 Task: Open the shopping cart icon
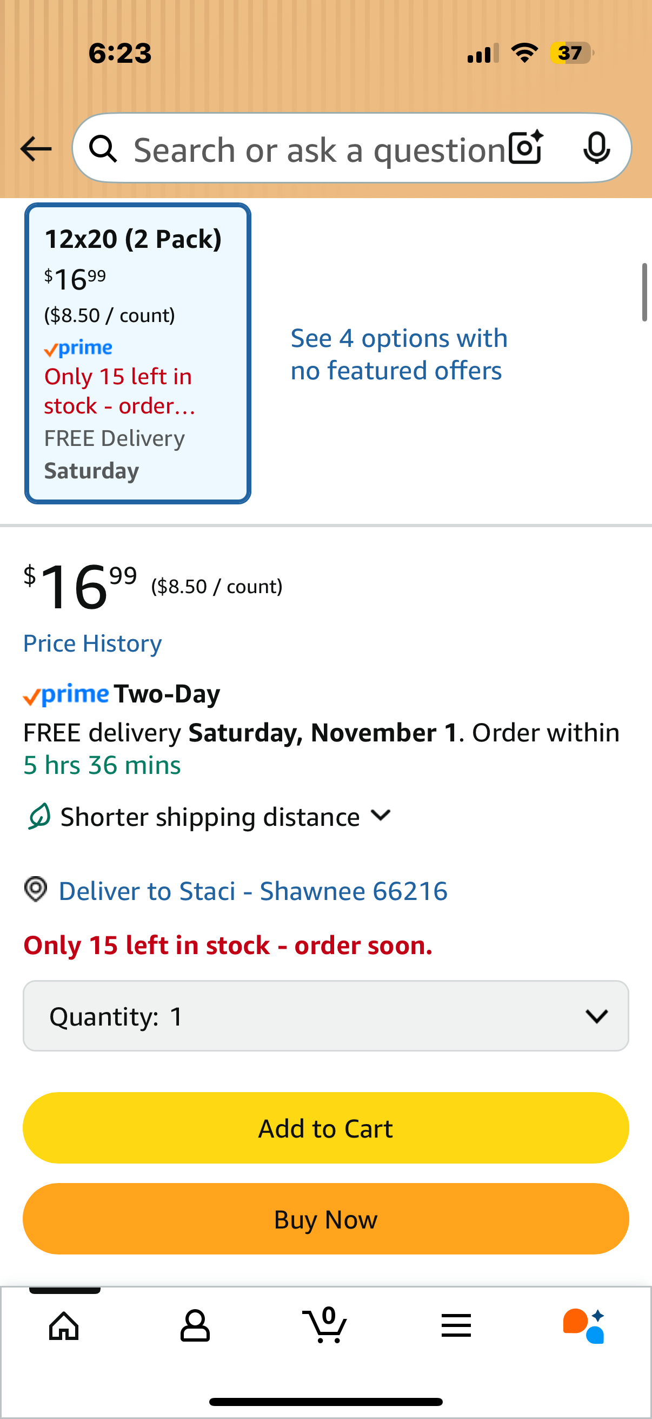point(325,1324)
